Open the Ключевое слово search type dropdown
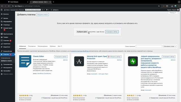Image resolution: width=181 pixels, height=102 pixels. 170,46
